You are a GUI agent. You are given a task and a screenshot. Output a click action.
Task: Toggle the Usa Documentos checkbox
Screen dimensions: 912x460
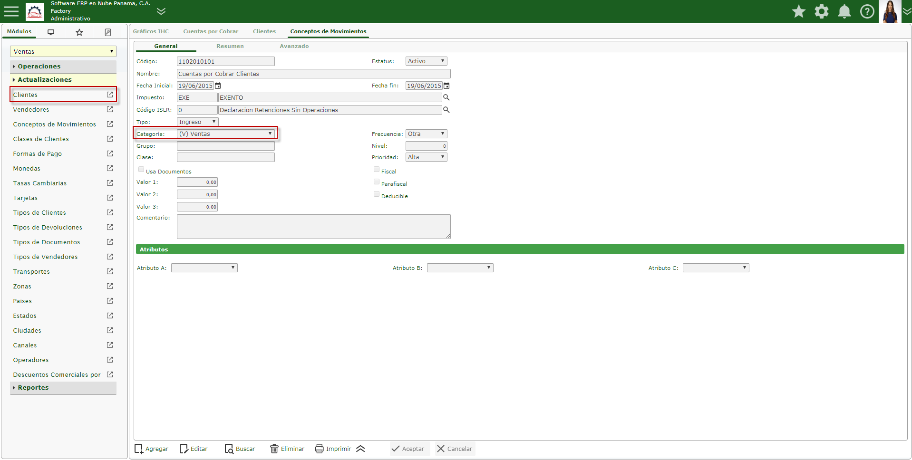click(x=141, y=170)
